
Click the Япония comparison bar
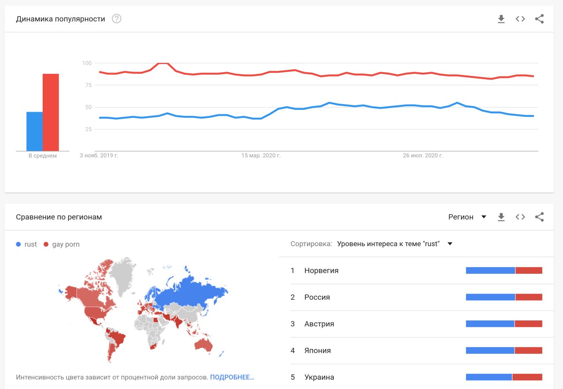(x=504, y=350)
